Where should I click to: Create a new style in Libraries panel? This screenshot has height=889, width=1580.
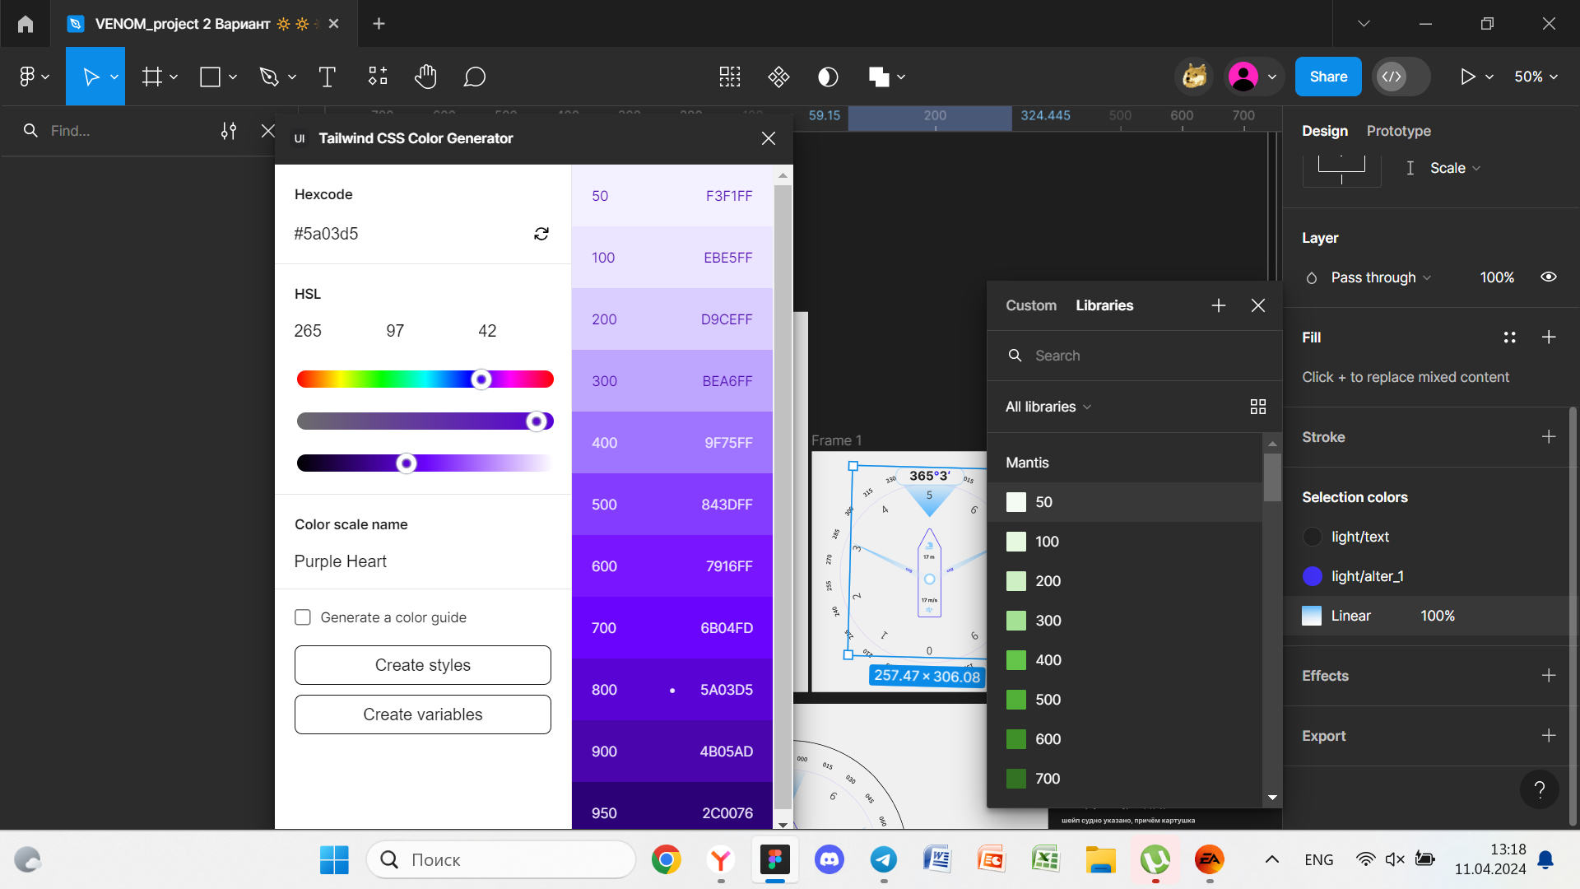point(1219,305)
